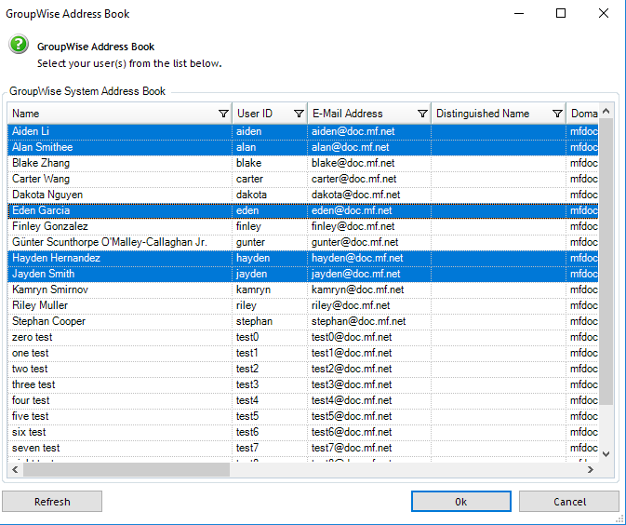Image resolution: width=626 pixels, height=525 pixels.
Task: Click the vertical scrollbar thumb
Action: [606, 261]
